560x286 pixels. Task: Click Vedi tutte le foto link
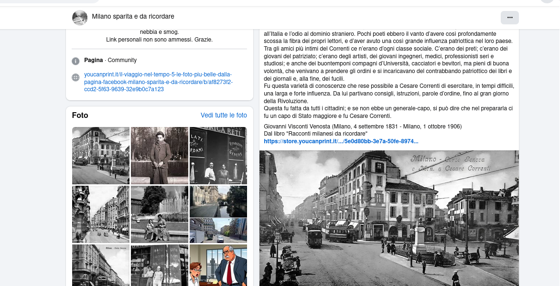coord(224,115)
